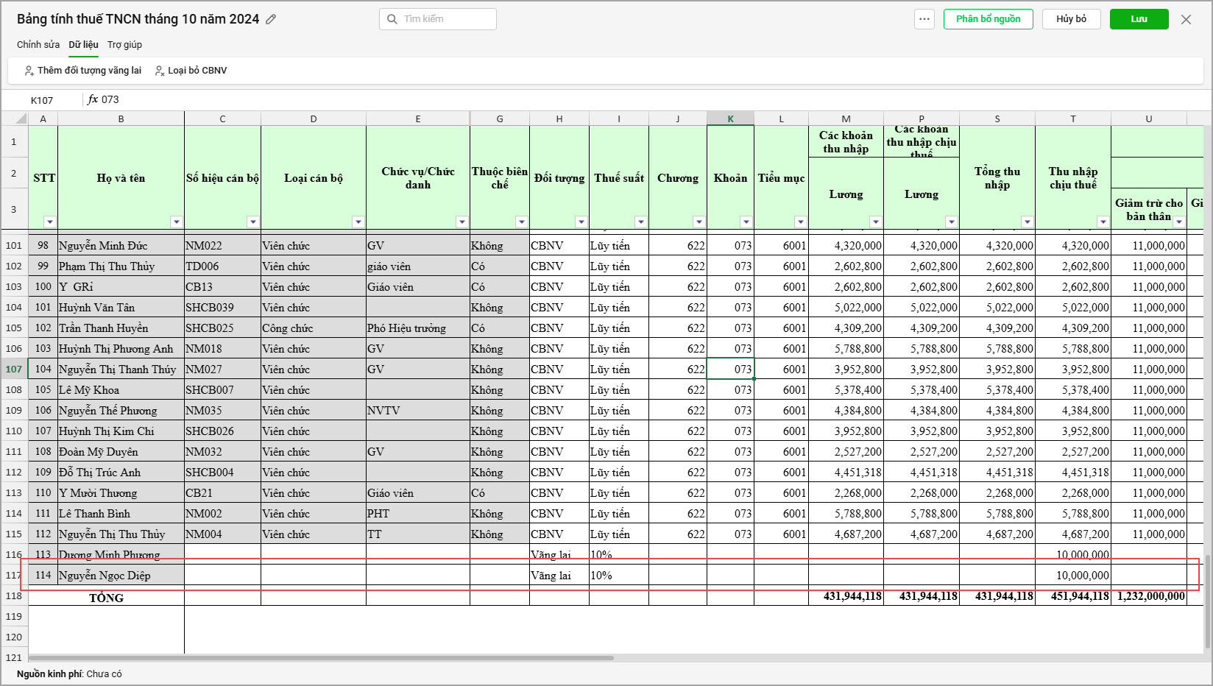Click the fx formula icon
The height and width of the screenshot is (686, 1213).
pyautogui.click(x=93, y=99)
